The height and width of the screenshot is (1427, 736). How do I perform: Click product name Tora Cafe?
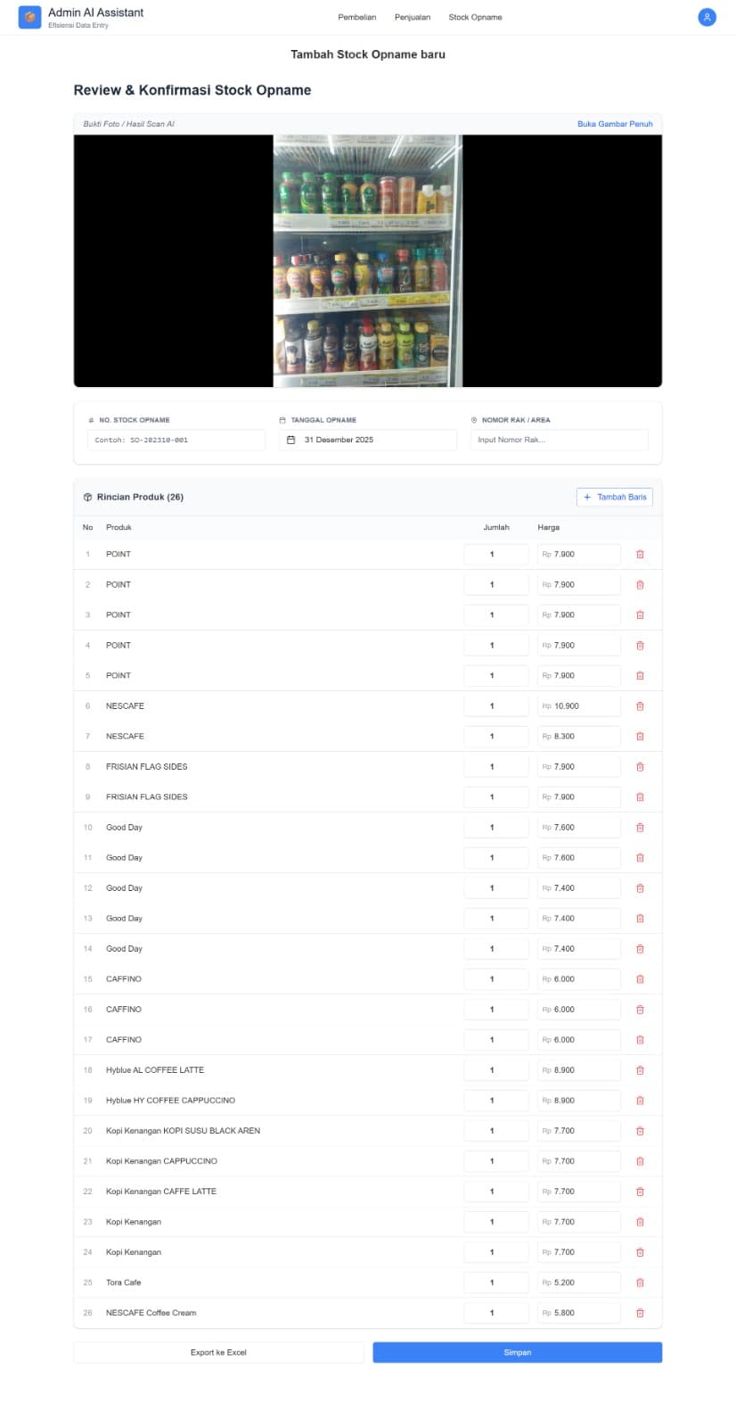123,1283
